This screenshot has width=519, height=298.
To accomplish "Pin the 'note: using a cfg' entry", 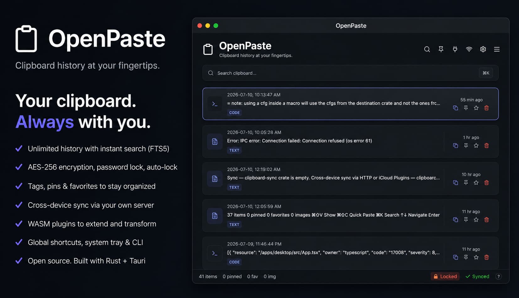I will click(466, 108).
